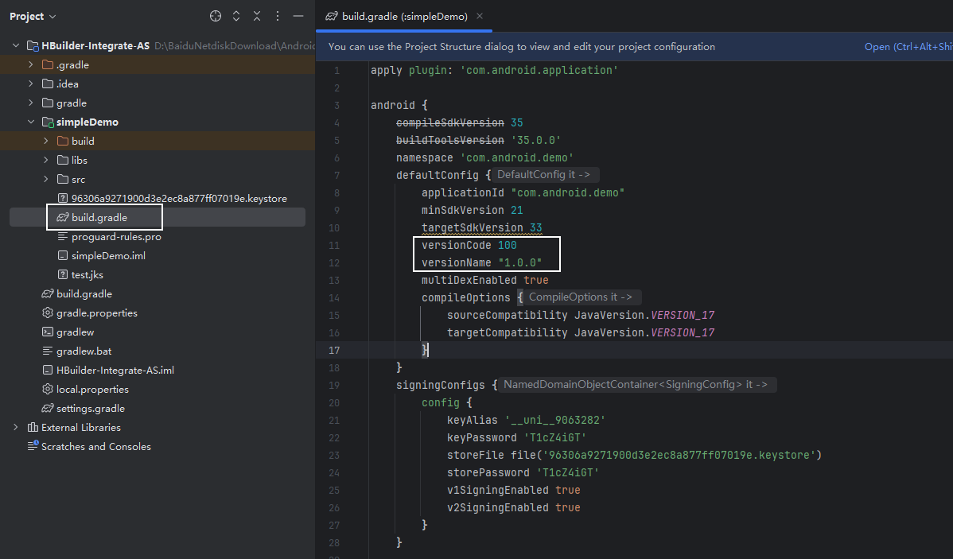Click the External Libraries icon

click(x=33, y=428)
